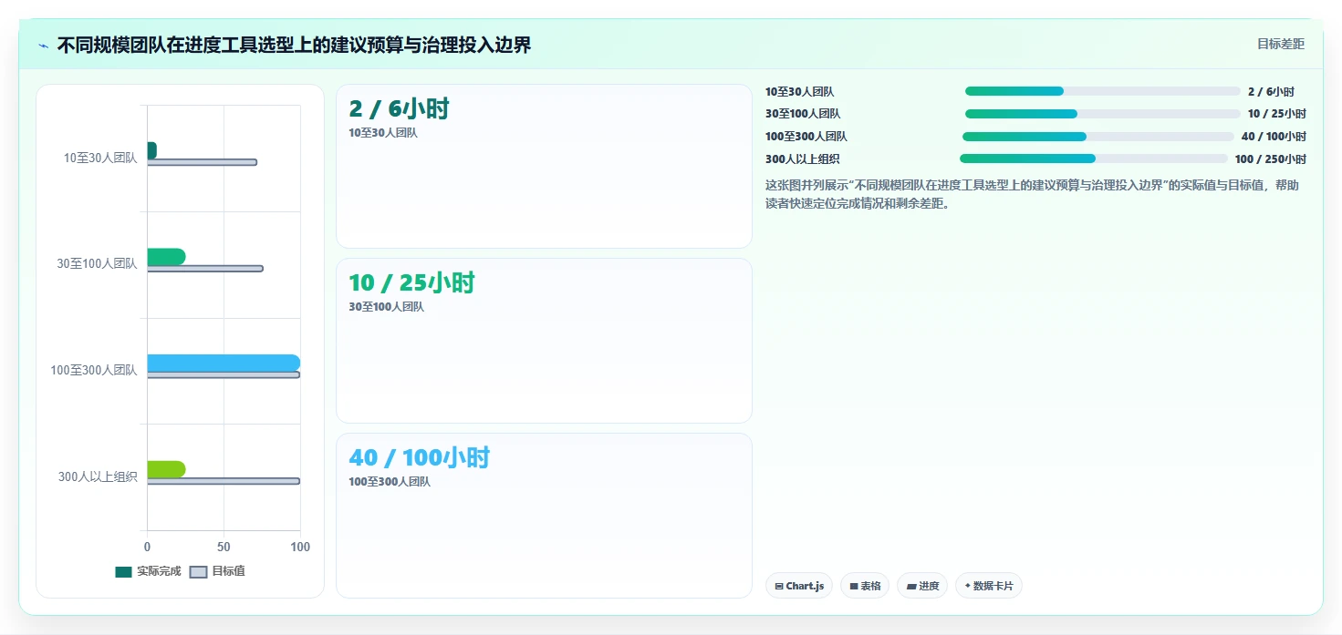
Task: Click the 30至100人团队 chart axis label
Action: (x=97, y=263)
